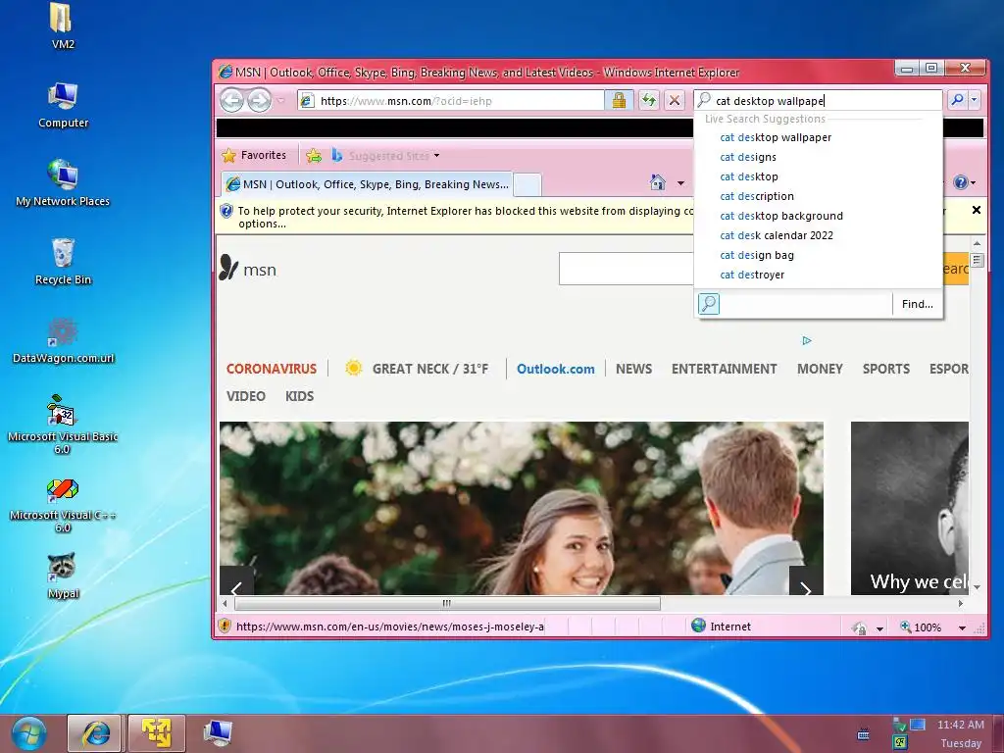Click the status bar security shield icon
The height and width of the screenshot is (753, 1004).
coord(225,626)
